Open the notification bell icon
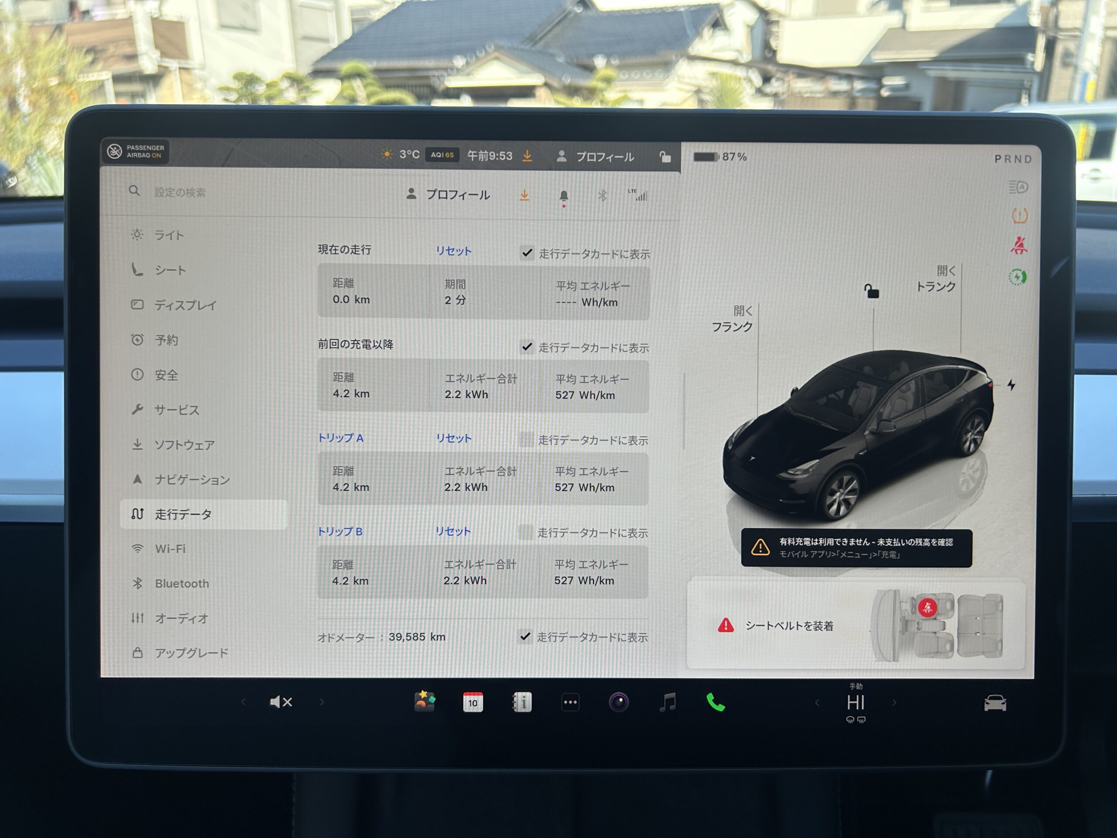Image resolution: width=1117 pixels, height=838 pixels. [564, 196]
